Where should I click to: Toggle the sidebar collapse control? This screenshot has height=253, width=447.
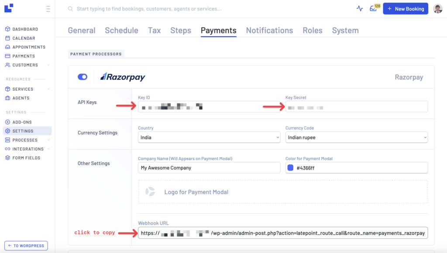click(x=48, y=8)
